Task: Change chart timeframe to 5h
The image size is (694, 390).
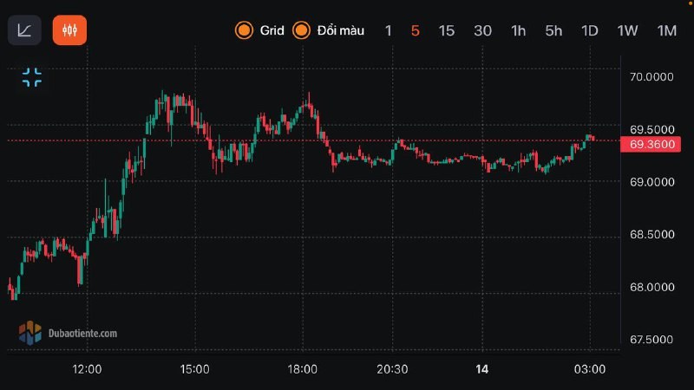Action: tap(553, 30)
